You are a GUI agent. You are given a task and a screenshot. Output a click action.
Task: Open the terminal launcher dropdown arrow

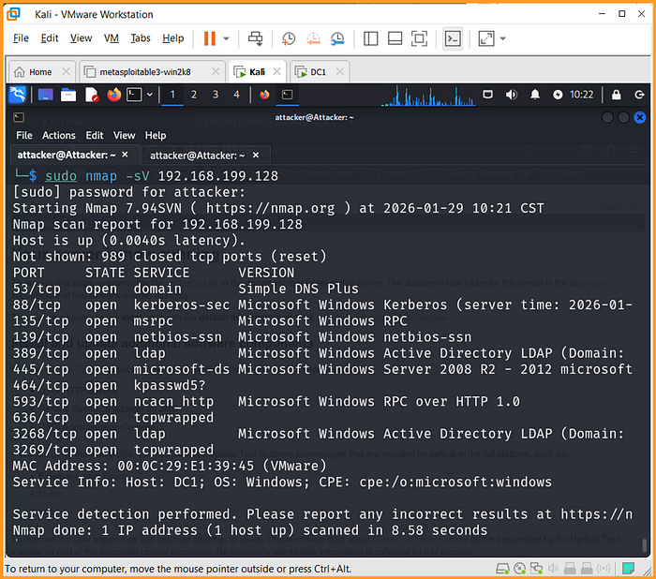[149, 95]
